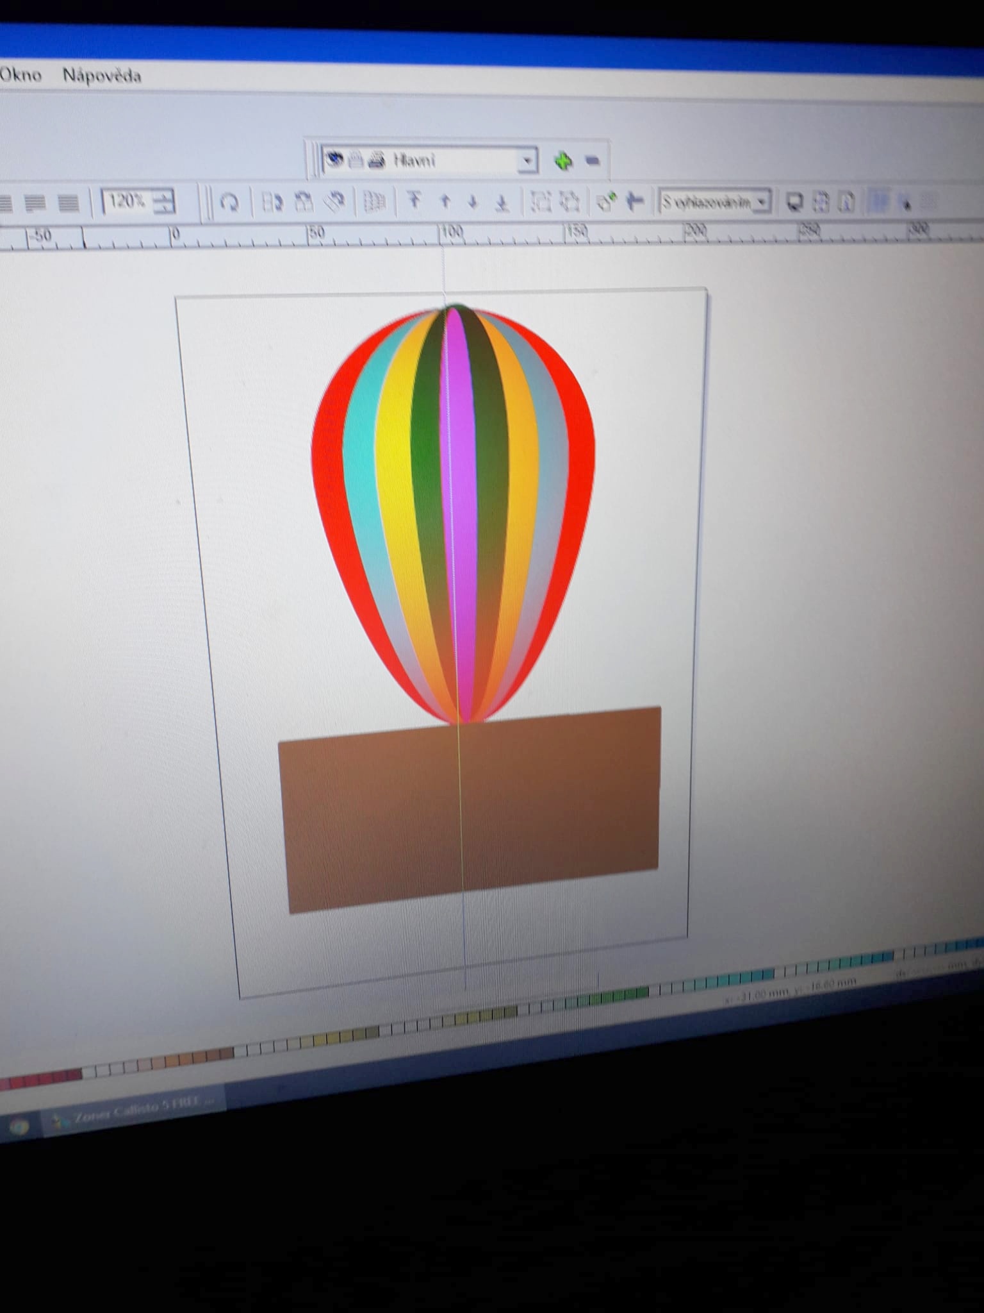Click the bring to front arrow icon
Image resolution: width=984 pixels, height=1313 pixels.
414,201
